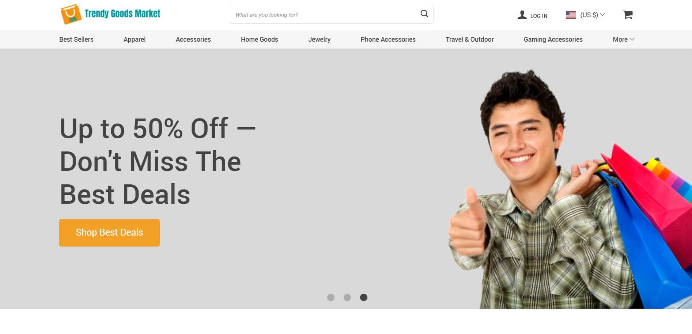Select Home Goods in navigation
This screenshot has height=334, width=692.
[259, 39]
